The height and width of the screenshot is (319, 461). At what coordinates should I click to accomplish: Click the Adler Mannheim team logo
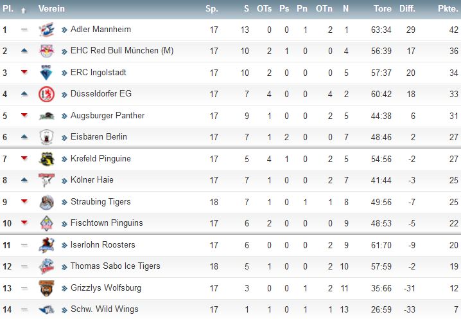tap(46, 30)
